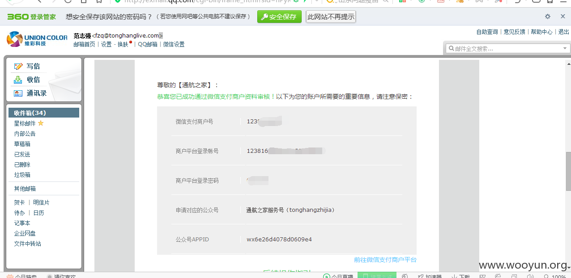Image resolution: width=571 pixels, height=278 pixels.
Task: Open 文件中转站 in sidebar
Action: [x=27, y=244]
